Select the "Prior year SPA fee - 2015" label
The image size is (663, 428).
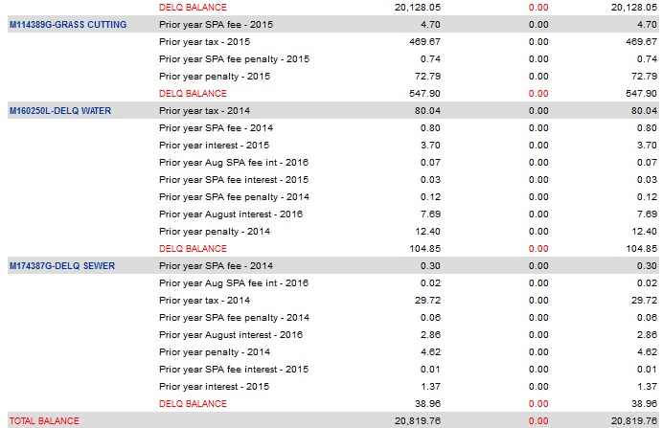(x=217, y=24)
